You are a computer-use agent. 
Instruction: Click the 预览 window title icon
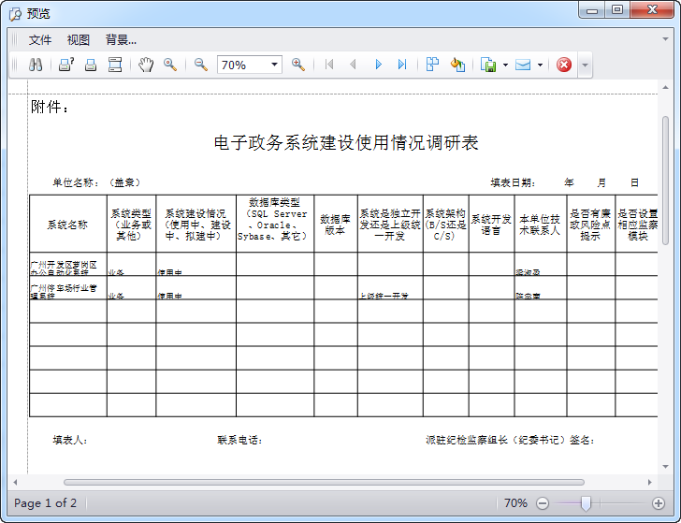click(x=15, y=14)
